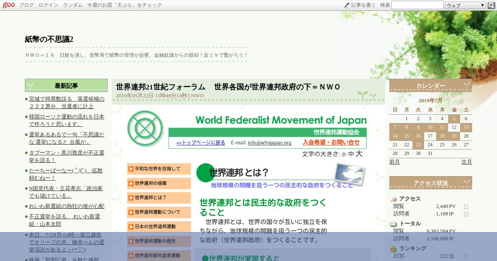Open the arrow icon beside 訪問者 1,188 IP

[466, 214]
